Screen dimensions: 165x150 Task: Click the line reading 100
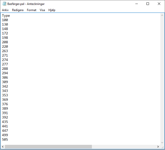[5, 20]
